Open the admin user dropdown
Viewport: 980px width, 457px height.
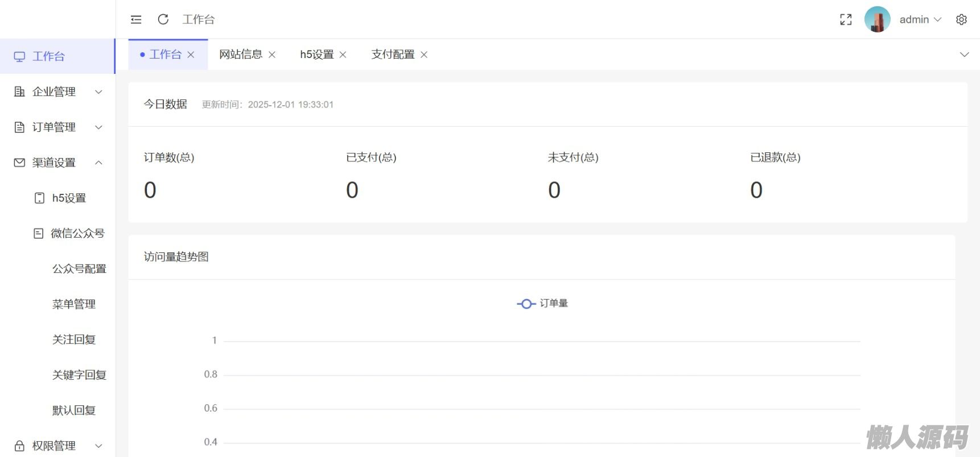[x=920, y=19]
